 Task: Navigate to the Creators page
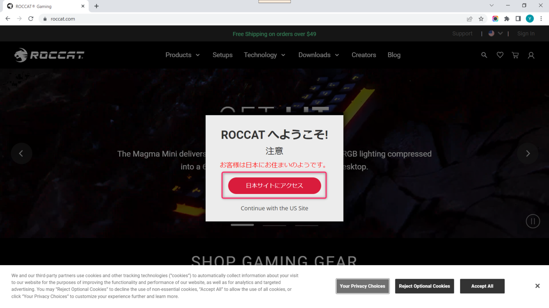coord(364,55)
